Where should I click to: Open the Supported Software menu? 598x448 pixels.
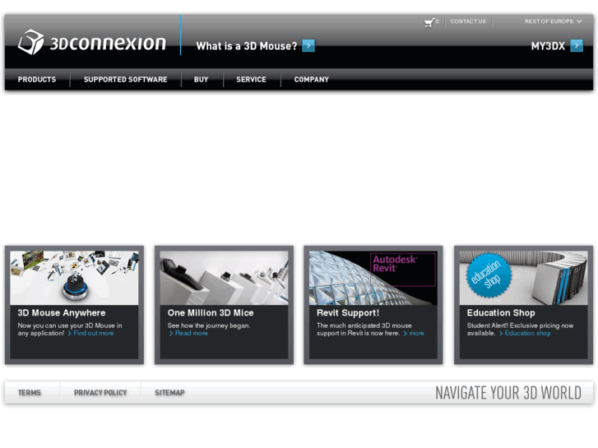126,79
